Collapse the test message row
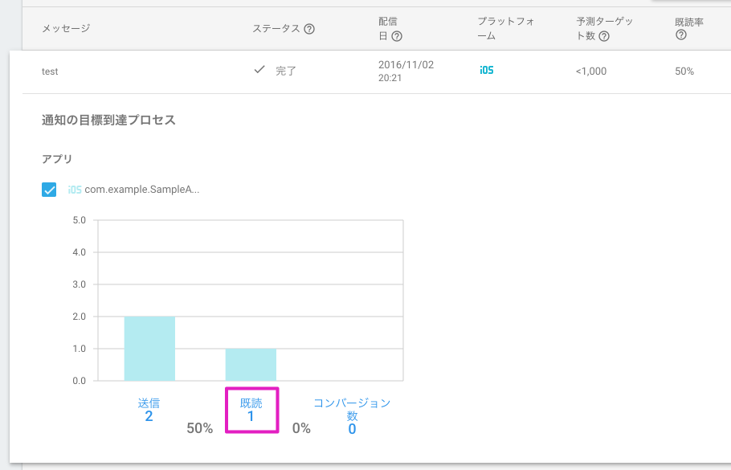731x470 pixels. [x=370, y=72]
